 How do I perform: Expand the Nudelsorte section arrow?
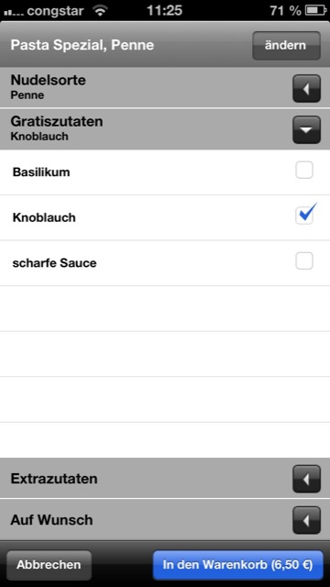(x=306, y=89)
